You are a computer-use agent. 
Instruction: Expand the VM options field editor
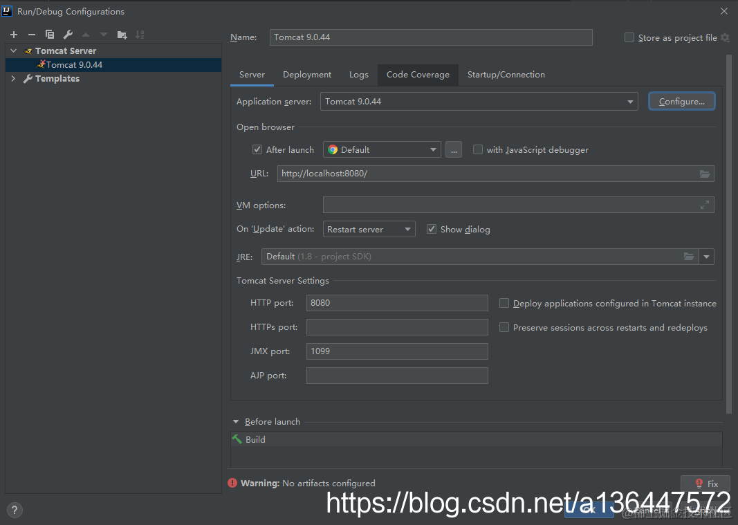705,205
